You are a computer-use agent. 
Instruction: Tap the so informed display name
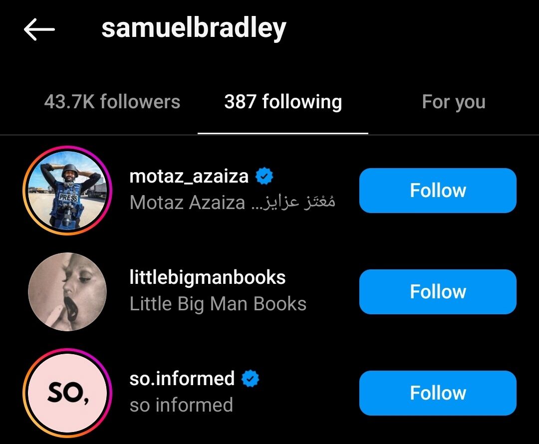(x=181, y=405)
